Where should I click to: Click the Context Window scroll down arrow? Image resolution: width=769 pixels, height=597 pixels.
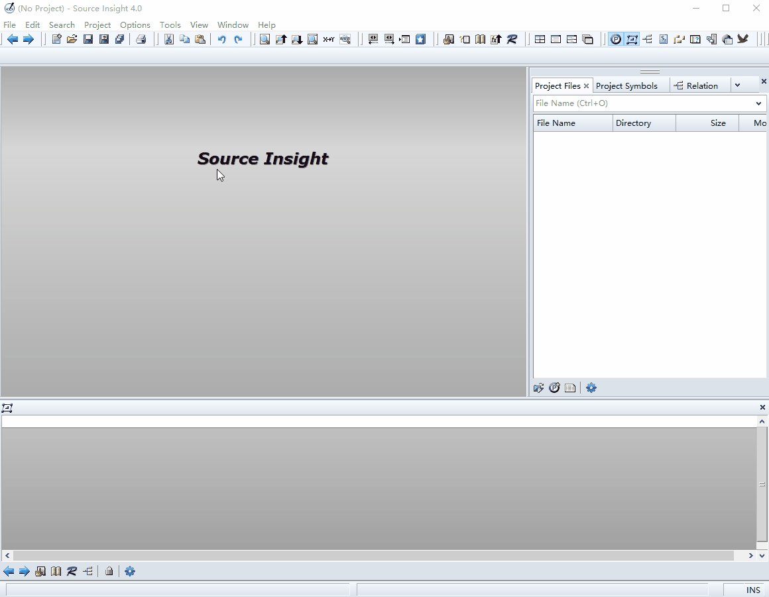point(762,555)
